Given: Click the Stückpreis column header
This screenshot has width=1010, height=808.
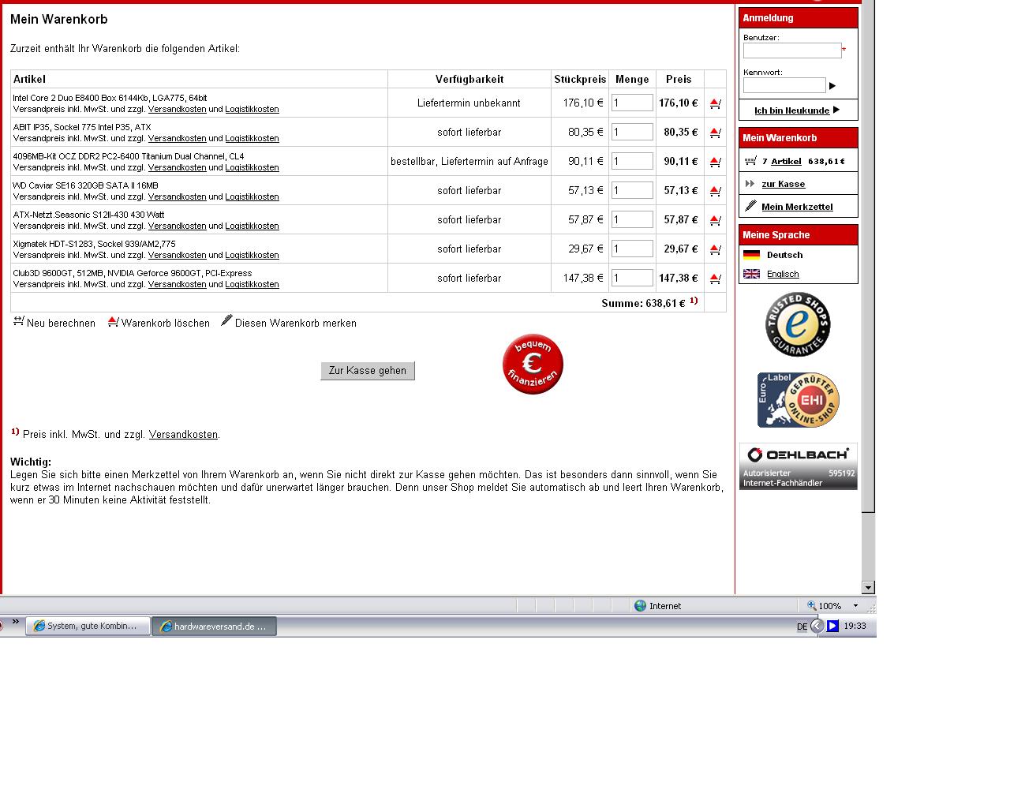Looking at the screenshot, I should 580,79.
